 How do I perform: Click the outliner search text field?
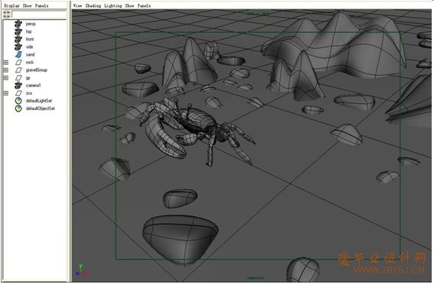pos(39,15)
